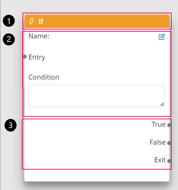
Task: Click the Exit label text
Action: tap(160, 160)
